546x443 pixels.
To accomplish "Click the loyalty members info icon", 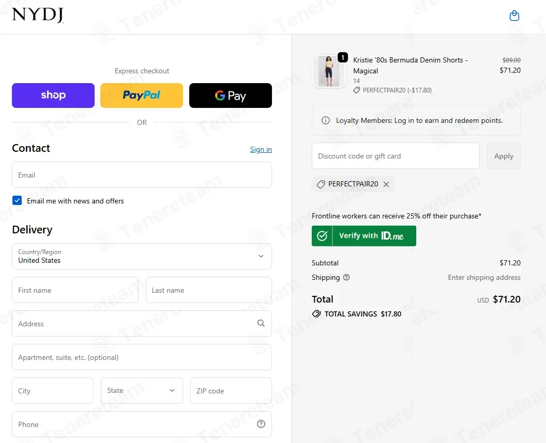I will [326, 120].
